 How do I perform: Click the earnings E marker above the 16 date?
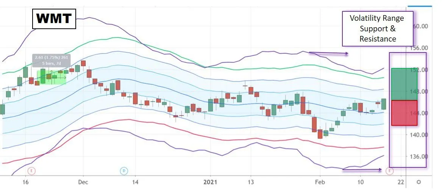click(31, 170)
